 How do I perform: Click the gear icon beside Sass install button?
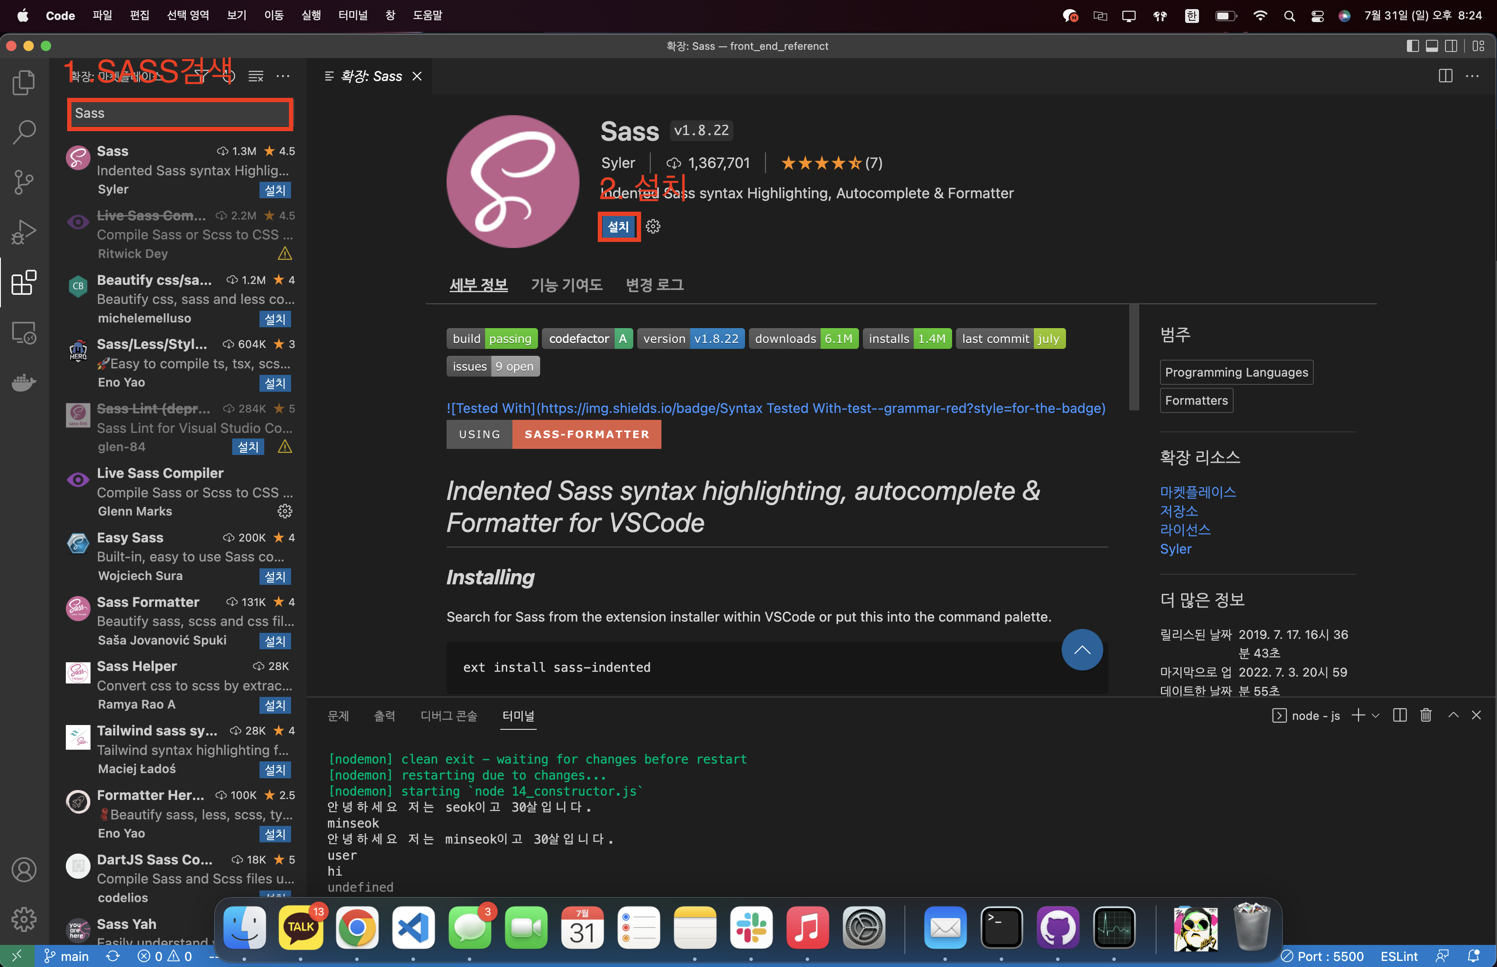pyautogui.click(x=653, y=227)
